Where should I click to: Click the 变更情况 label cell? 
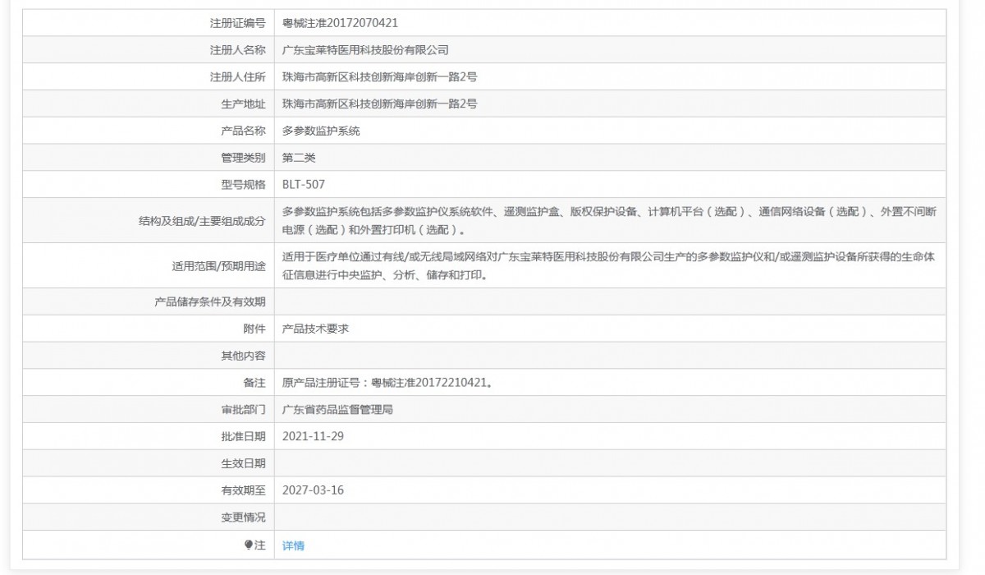(x=148, y=517)
